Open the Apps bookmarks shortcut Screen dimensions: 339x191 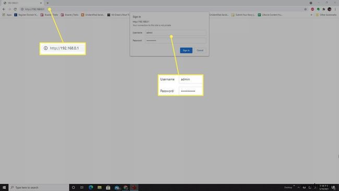tap(7, 15)
